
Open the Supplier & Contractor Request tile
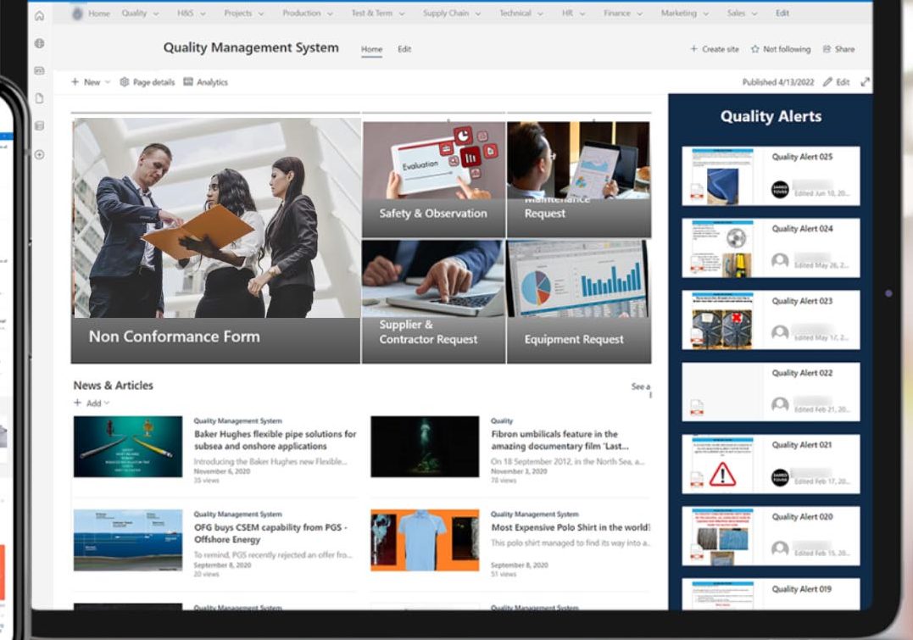433,302
